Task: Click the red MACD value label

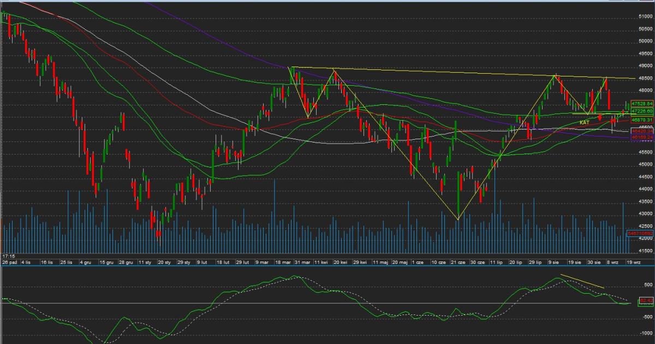Action: [646, 300]
